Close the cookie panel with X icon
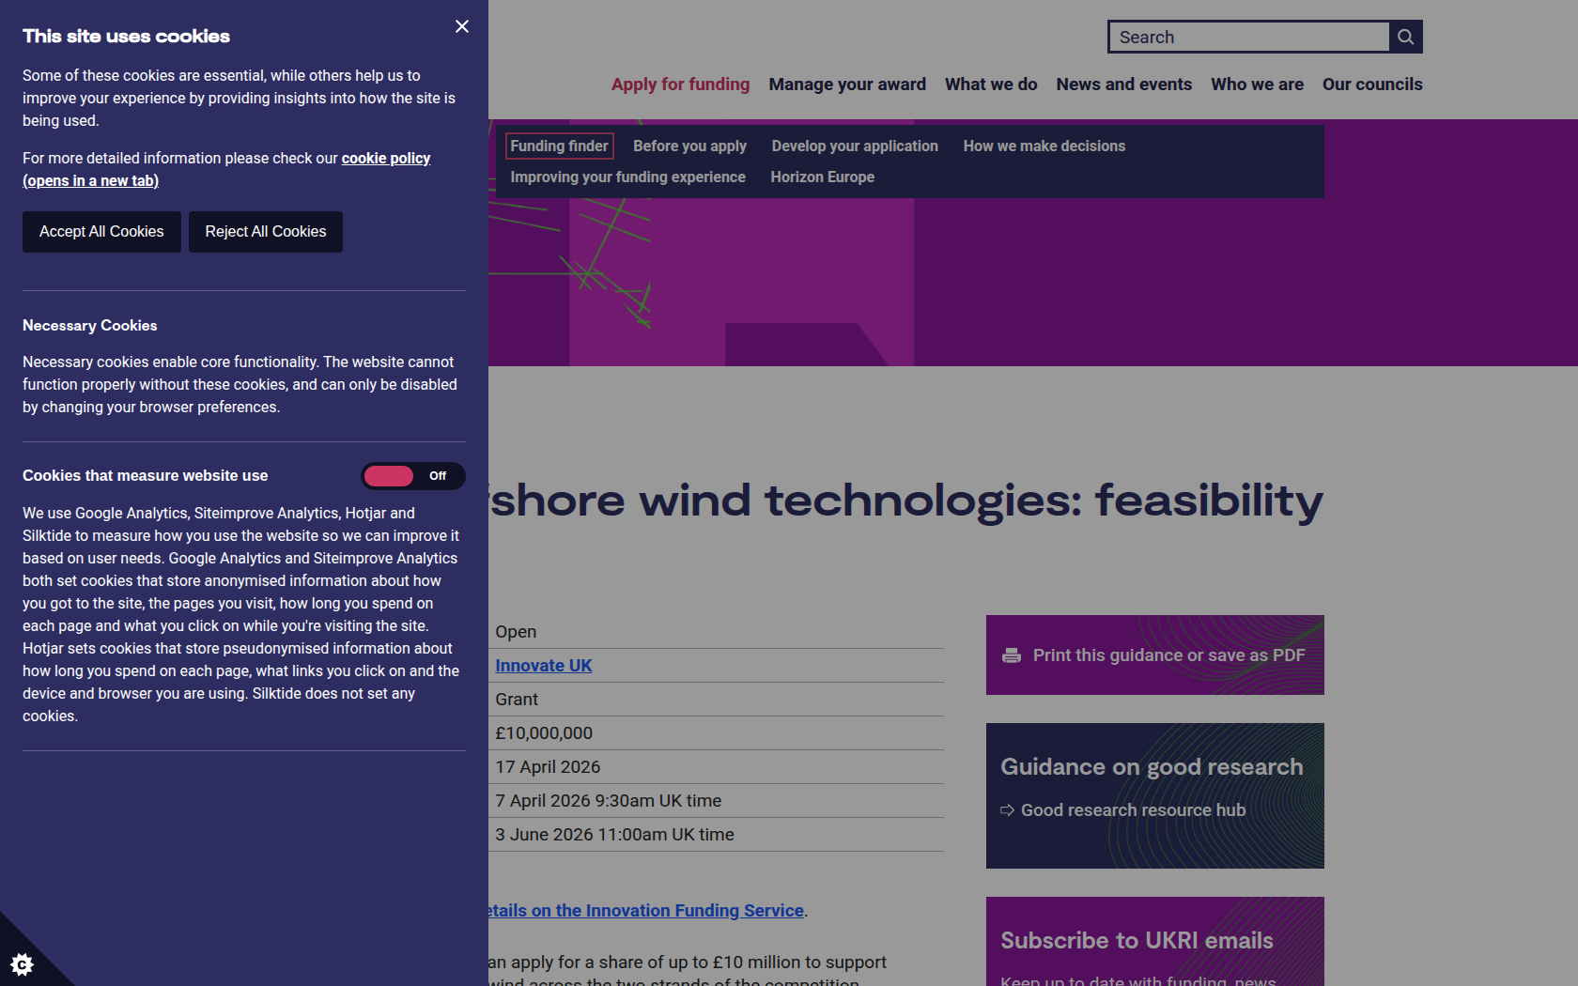 461,26
